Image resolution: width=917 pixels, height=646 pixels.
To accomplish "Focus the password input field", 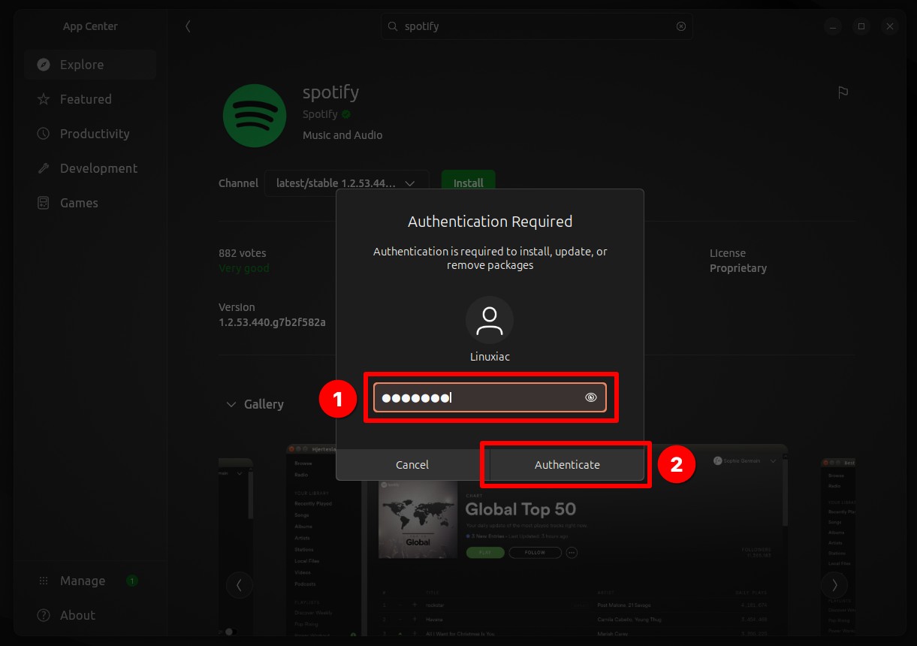I will point(490,397).
